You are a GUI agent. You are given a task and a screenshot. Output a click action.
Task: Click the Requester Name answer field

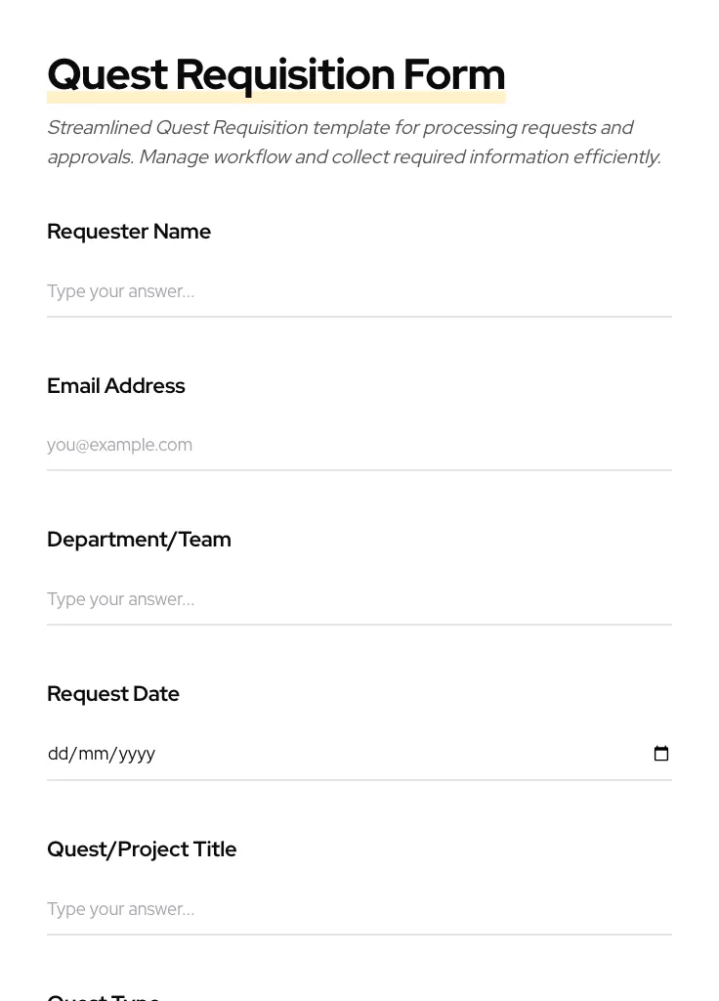pos(359,291)
